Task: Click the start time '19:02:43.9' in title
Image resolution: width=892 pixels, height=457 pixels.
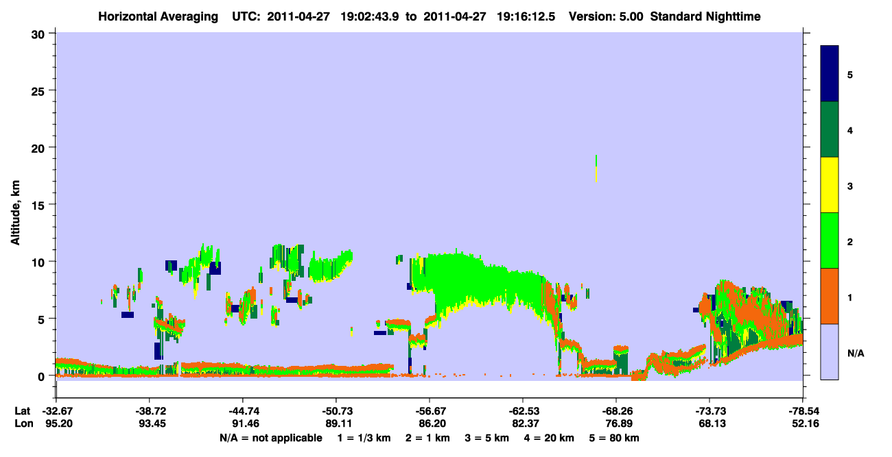Action: click(x=372, y=16)
